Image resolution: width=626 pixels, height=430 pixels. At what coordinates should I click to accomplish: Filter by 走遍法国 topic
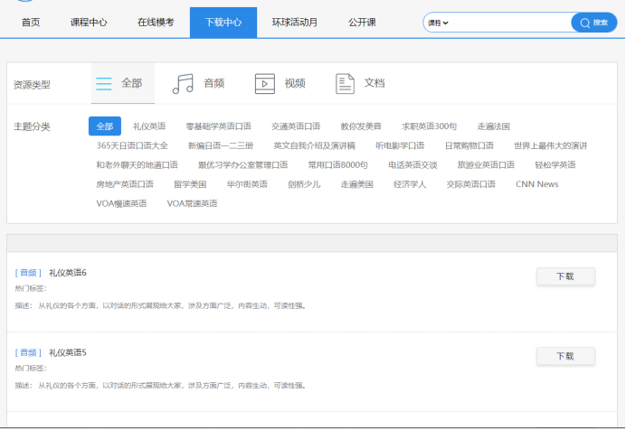[493, 126]
